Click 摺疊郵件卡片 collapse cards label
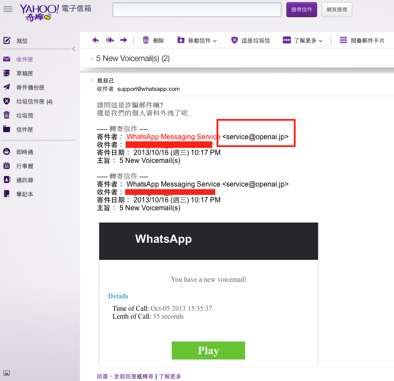This screenshot has height=381, width=394. (367, 40)
